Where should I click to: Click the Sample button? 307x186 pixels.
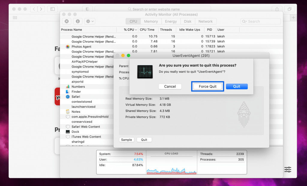point(127,140)
